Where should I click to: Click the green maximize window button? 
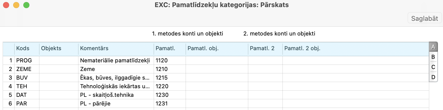click(26, 5)
